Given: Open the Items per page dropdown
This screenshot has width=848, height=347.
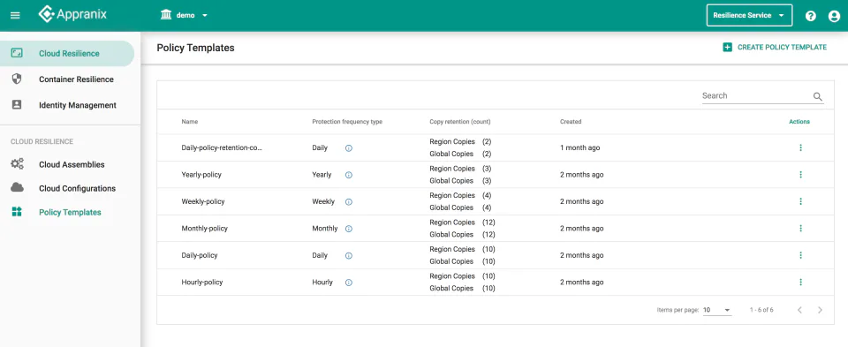Looking at the screenshot, I should [717, 310].
